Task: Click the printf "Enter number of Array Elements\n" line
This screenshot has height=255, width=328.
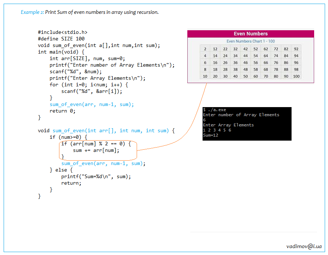Action: click(112, 65)
